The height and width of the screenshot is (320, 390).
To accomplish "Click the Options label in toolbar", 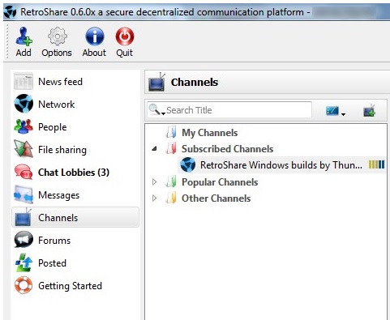I will click(x=57, y=53).
